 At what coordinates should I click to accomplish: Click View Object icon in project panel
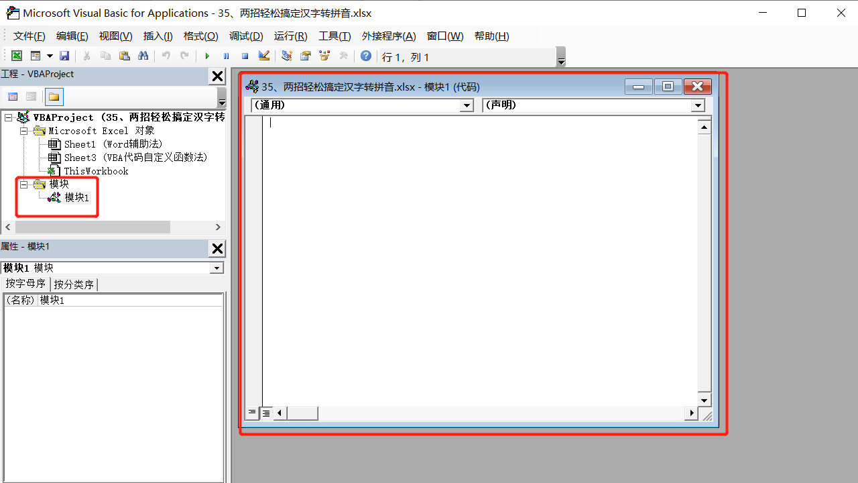(31, 97)
